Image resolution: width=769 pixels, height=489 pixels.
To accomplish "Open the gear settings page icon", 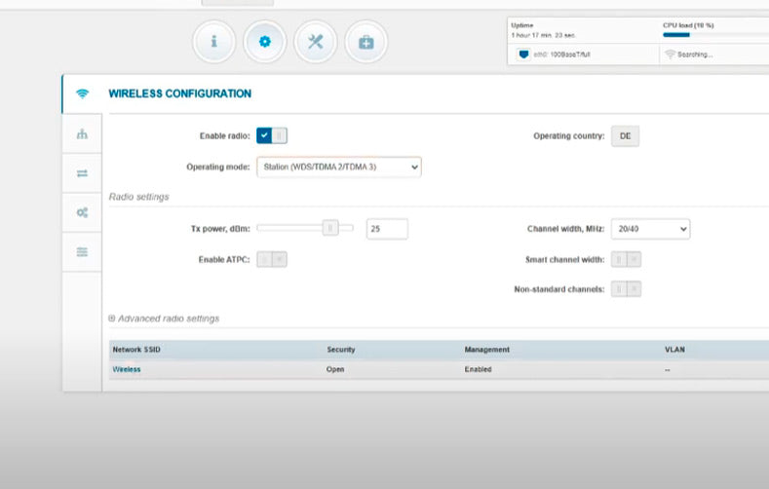I will 265,42.
